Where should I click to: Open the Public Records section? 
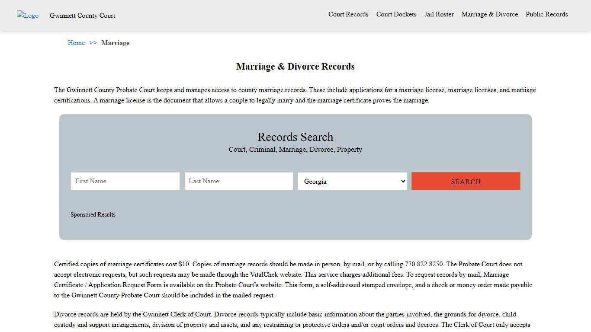pos(546,14)
